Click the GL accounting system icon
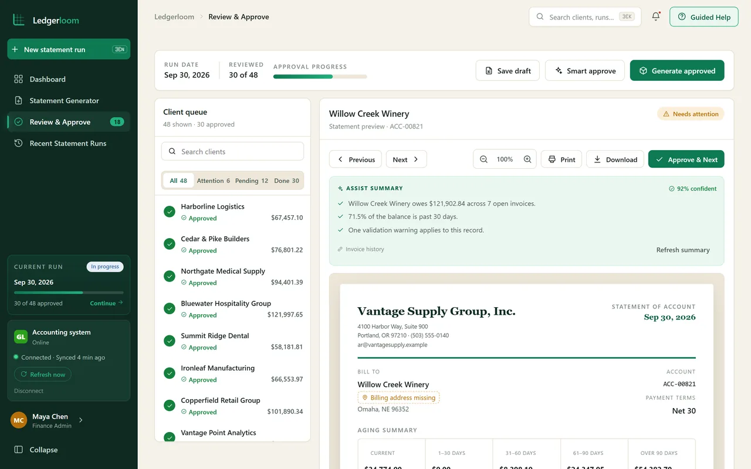Screen dimensions: 751x469 21,337
